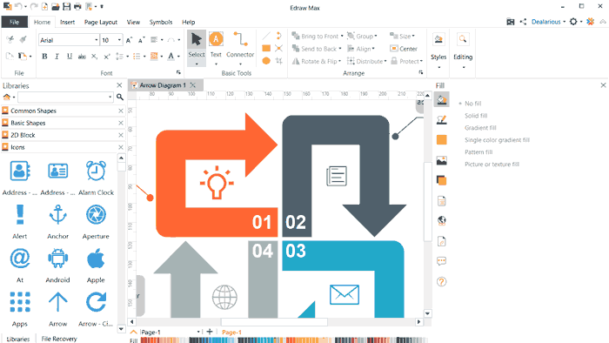Click the library search magnifier
The width and height of the screenshot is (609, 343).
coord(120,97)
